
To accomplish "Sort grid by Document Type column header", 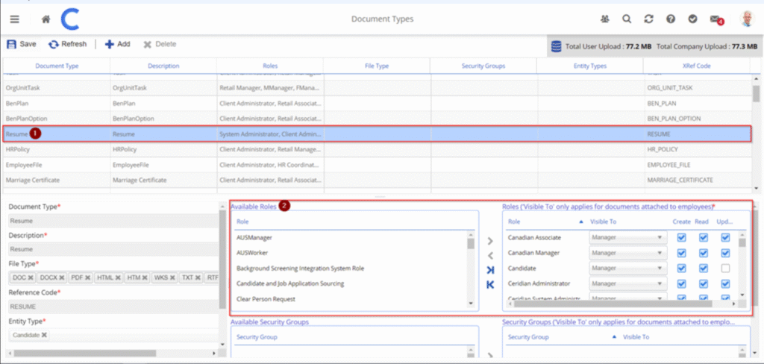I will pyautogui.click(x=57, y=66).
